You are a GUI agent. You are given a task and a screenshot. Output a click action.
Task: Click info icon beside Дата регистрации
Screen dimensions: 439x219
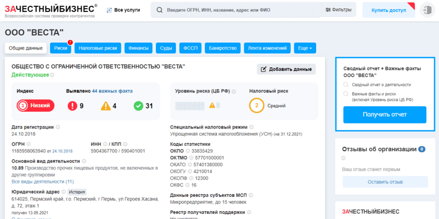(x=58, y=127)
